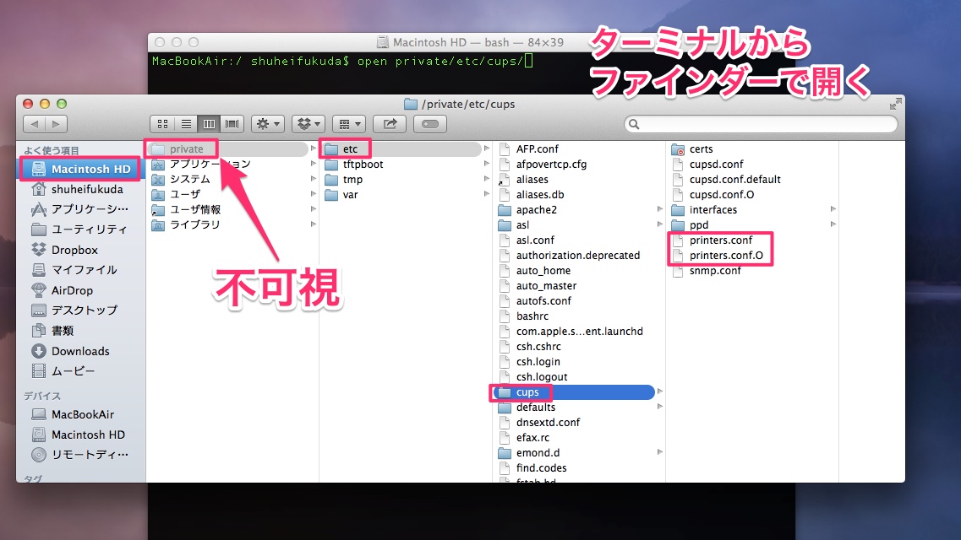Image resolution: width=961 pixels, height=540 pixels.
Task: Select the column view button
Action: point(209,124)
